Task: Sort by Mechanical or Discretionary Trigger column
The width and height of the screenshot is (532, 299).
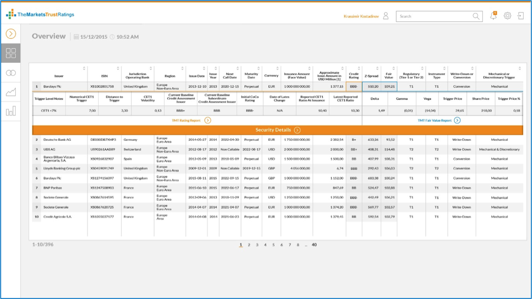Action: click(520, 68)
